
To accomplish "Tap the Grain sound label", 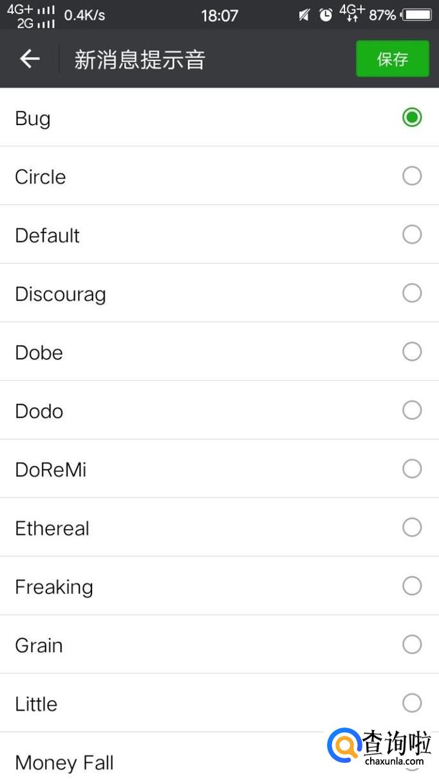I will [x=39, y=646].
